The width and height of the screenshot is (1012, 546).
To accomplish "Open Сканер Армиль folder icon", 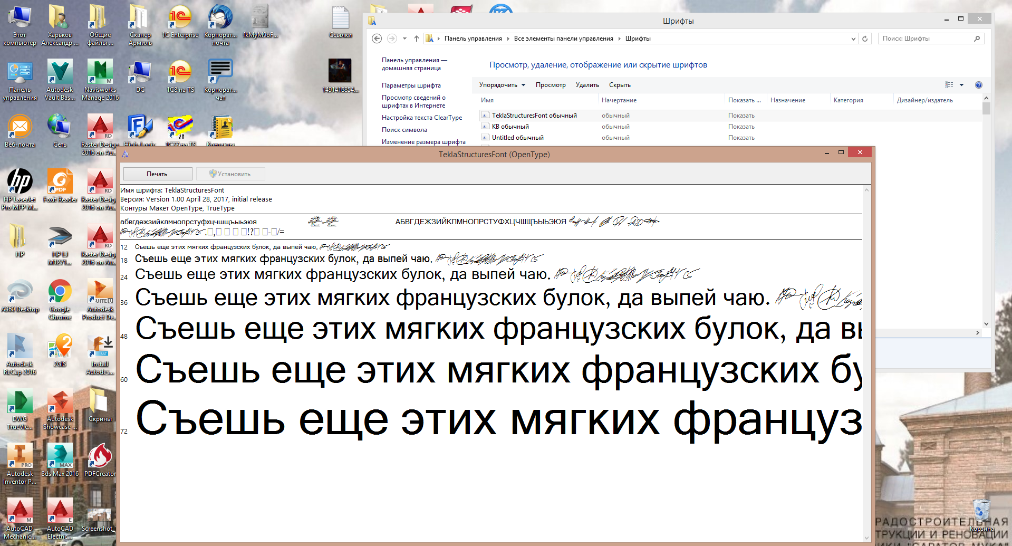I will pyautogui.click(x=140, y=25).
